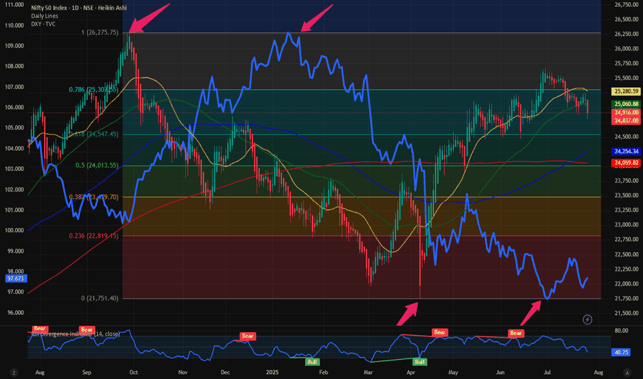Select the Daily Lines indicator legend
Image resolution: width=643 pixels, height=379 pixels.
point(45,16)
